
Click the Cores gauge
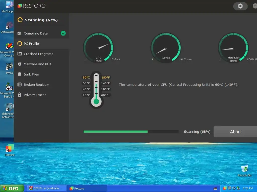(x=166, y=47)
